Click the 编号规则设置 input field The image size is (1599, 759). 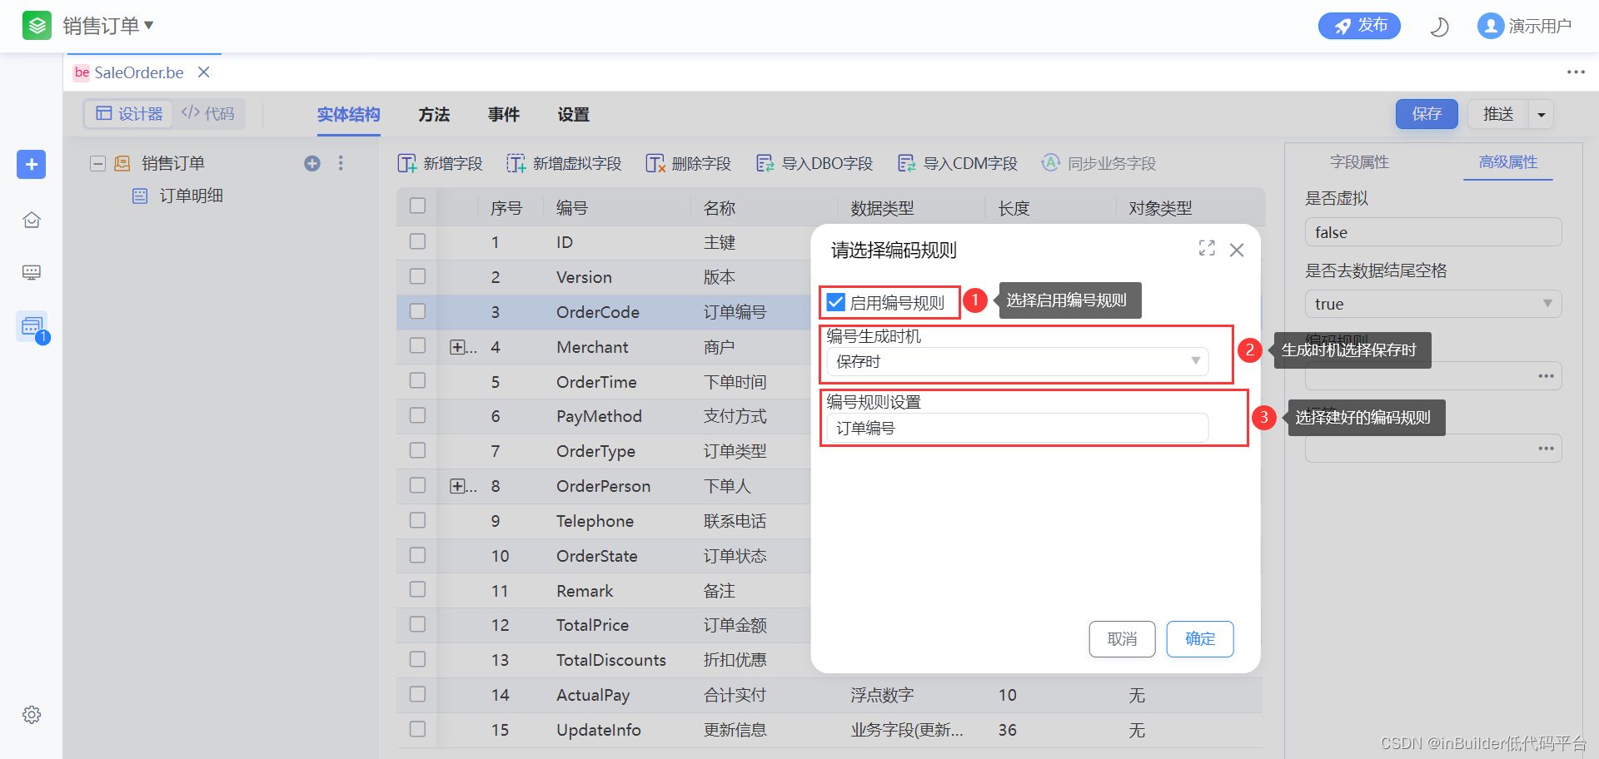pos(1017,428)
